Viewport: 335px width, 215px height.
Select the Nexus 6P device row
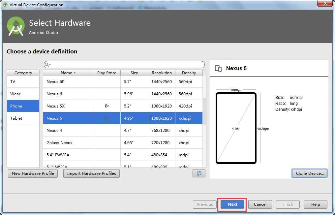coord(123,82)
